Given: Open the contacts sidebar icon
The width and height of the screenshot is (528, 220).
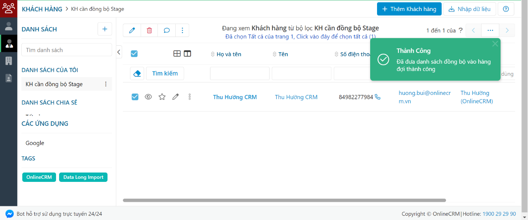Looking at the screenshot, I should point(8,43).
